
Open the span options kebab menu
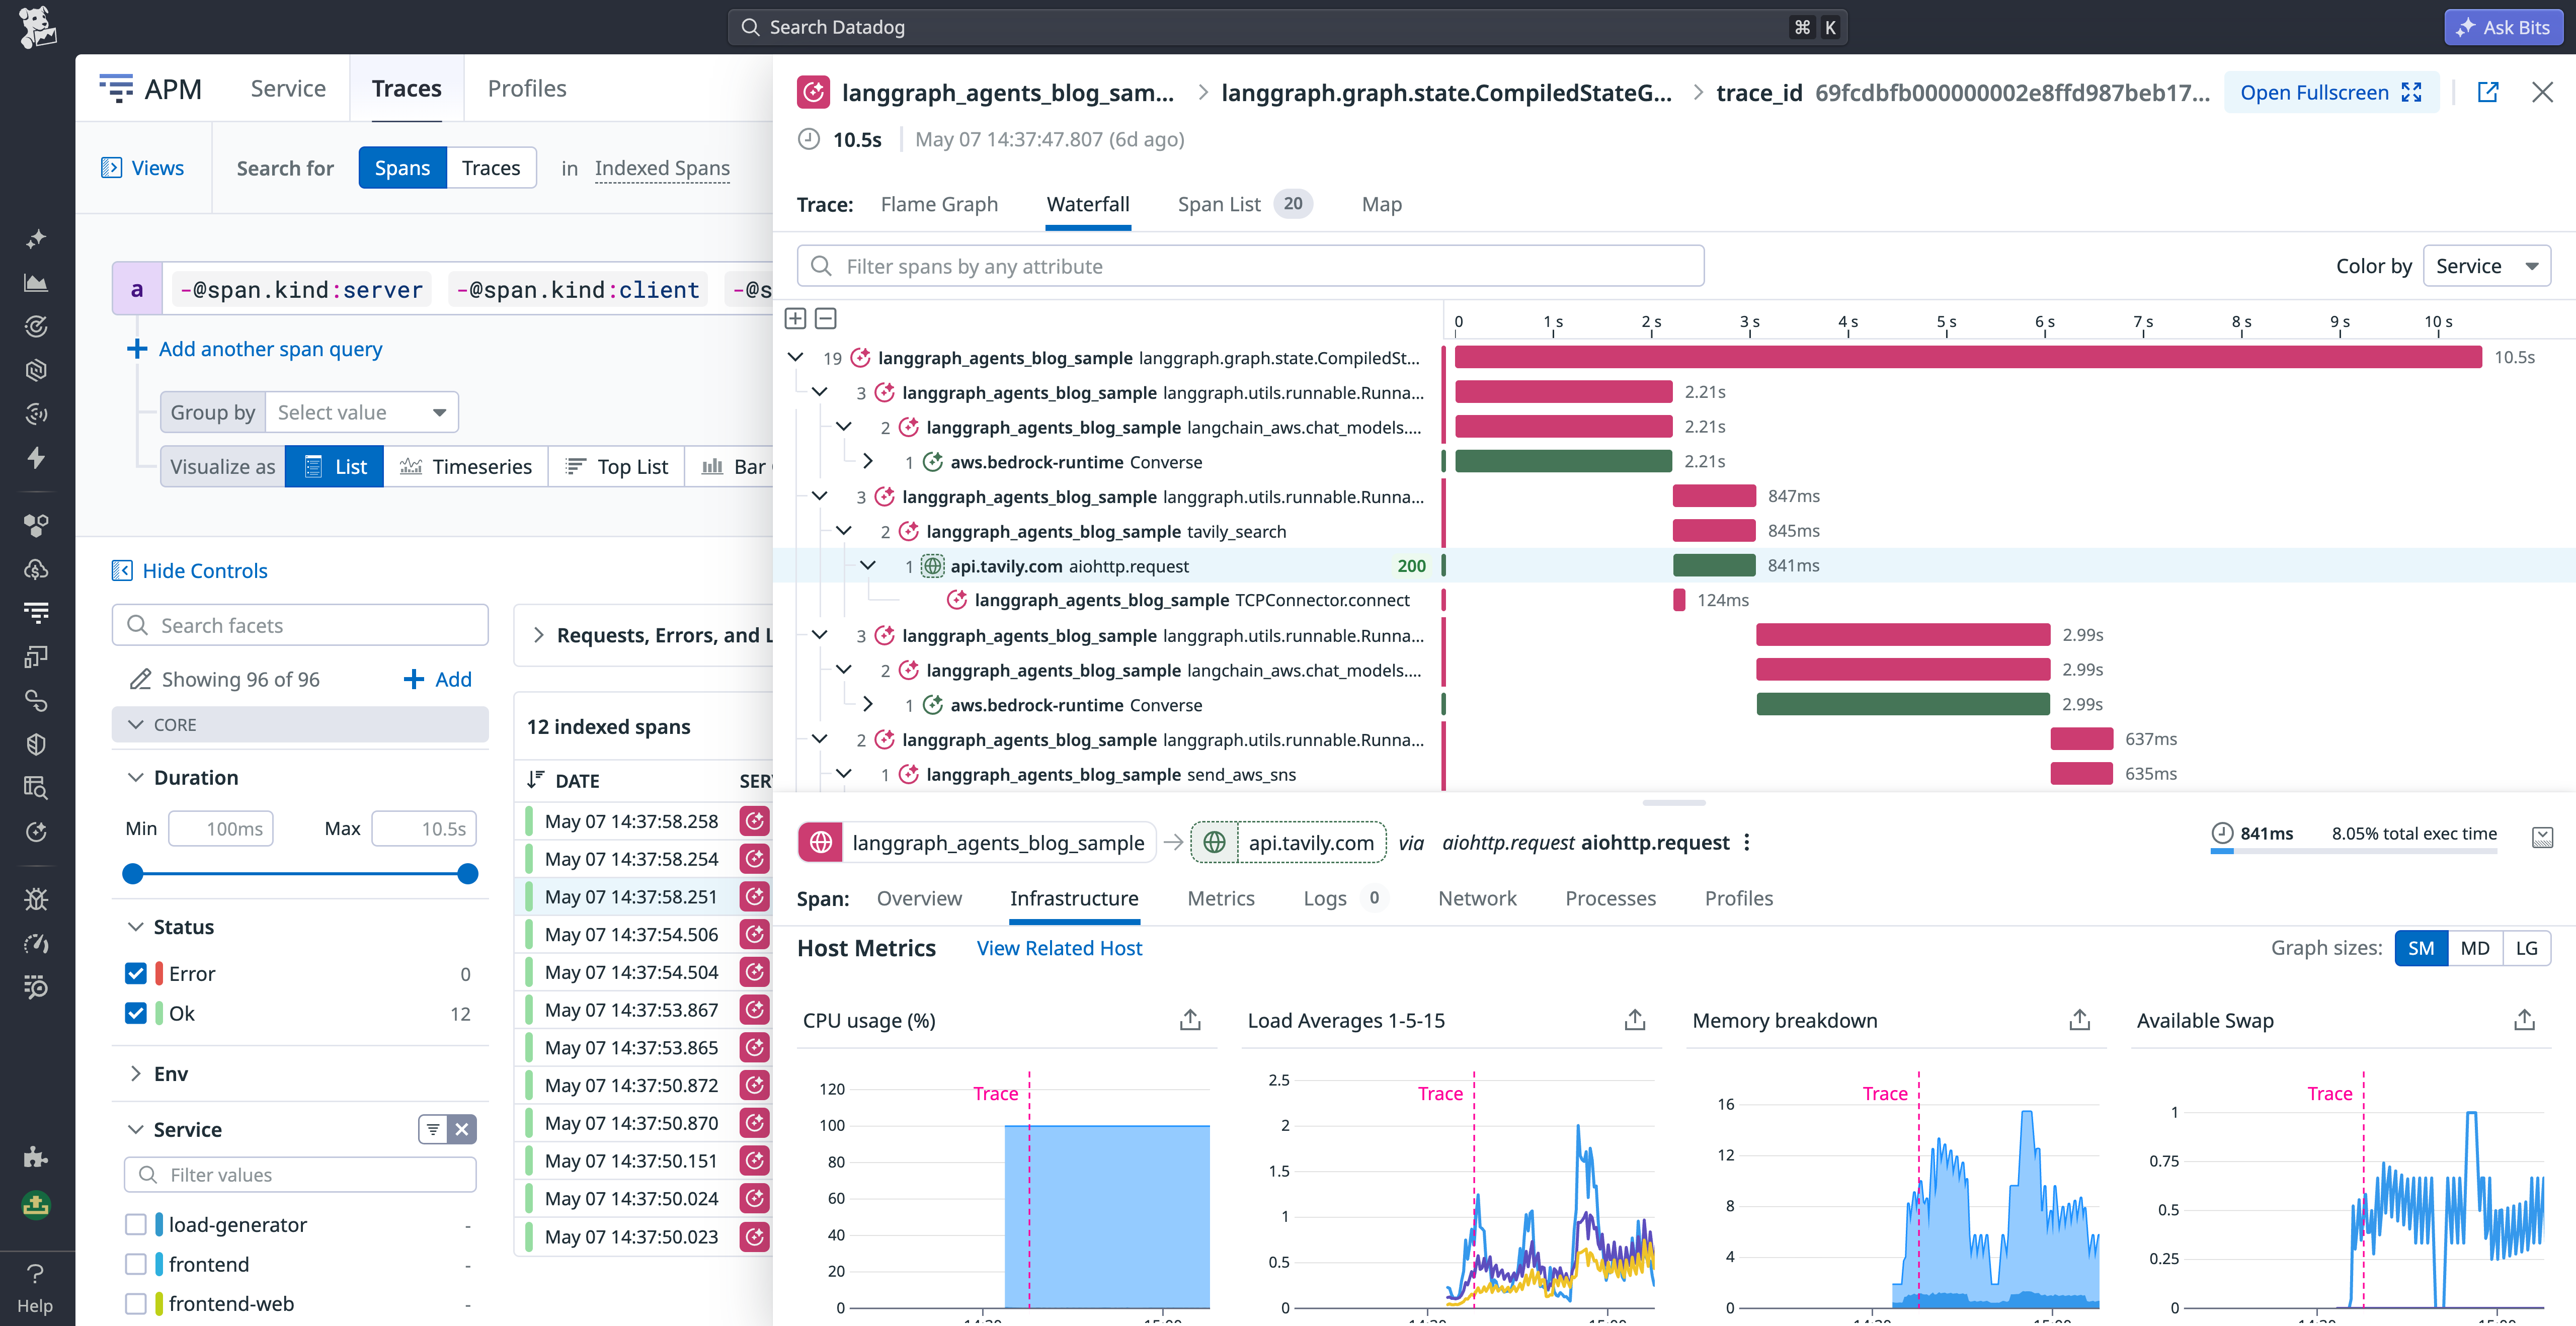(1747, 843)
